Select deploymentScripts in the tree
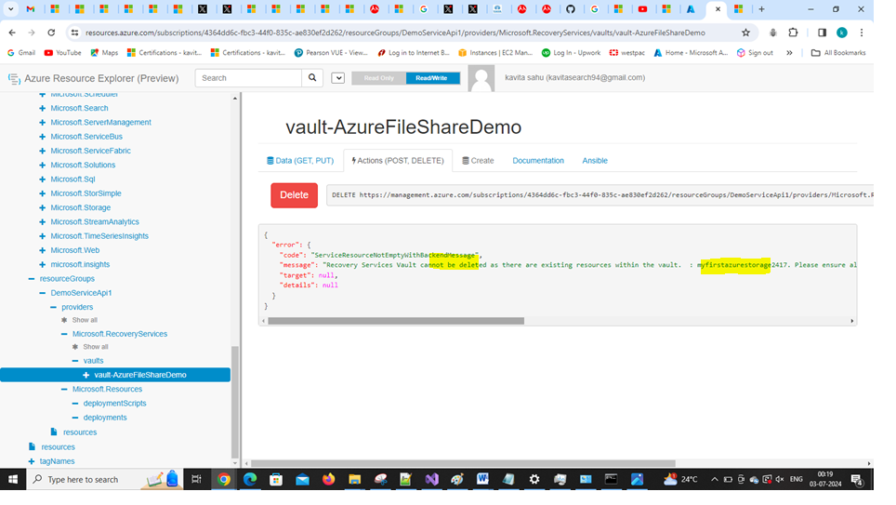Viewport: 896px width, 505px height. [114, 404]
